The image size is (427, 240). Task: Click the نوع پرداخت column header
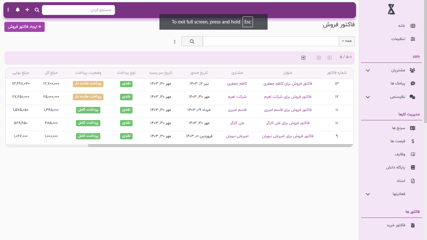126,73
